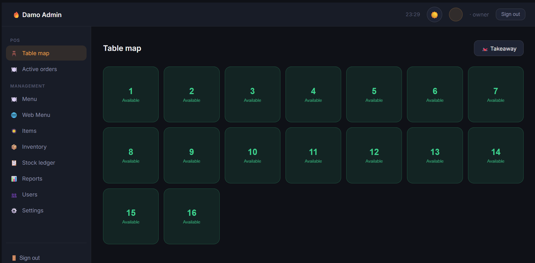View the Stock ledger

point(46,163)
